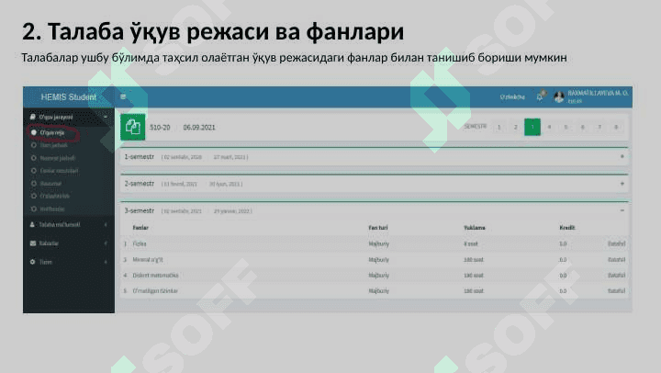This screenshot has height=373, width=661.
Task: Select the highlighted green semester button
Action: tap(532, 127)
